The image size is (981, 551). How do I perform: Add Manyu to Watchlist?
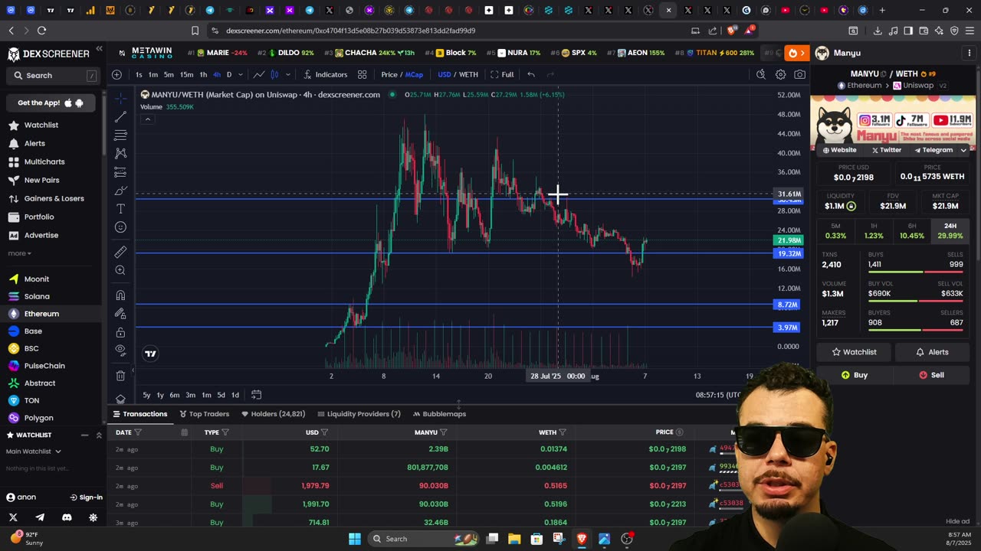coord(854,352)
